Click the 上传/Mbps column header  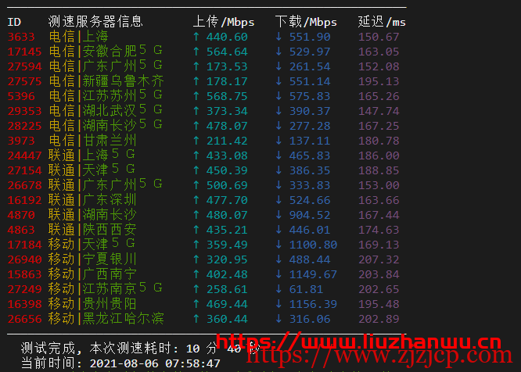(224, 22)
